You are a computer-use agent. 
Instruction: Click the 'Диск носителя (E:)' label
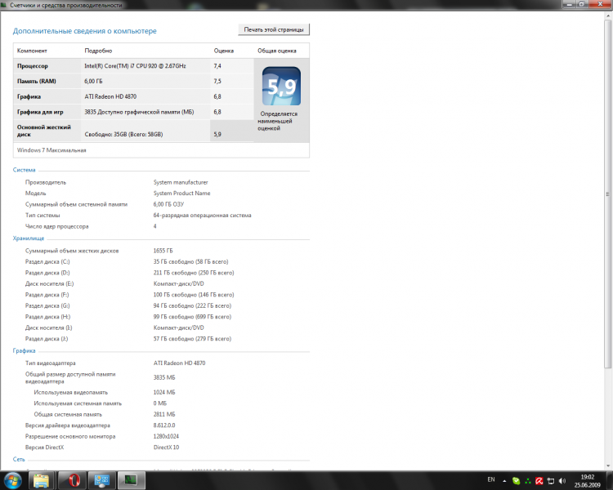coord(49,283)
